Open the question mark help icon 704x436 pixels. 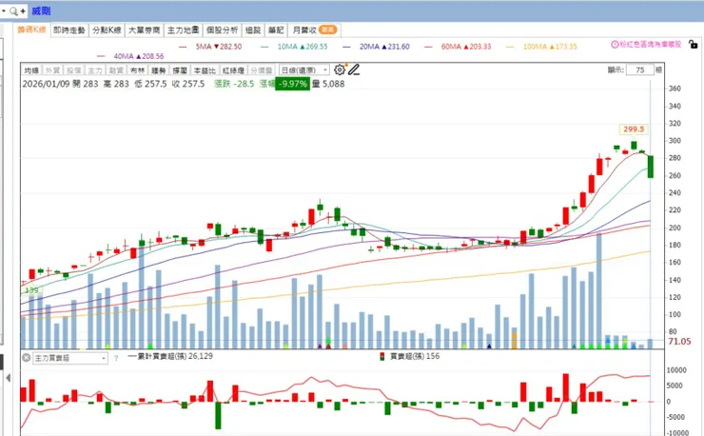(x=116, y=358)
